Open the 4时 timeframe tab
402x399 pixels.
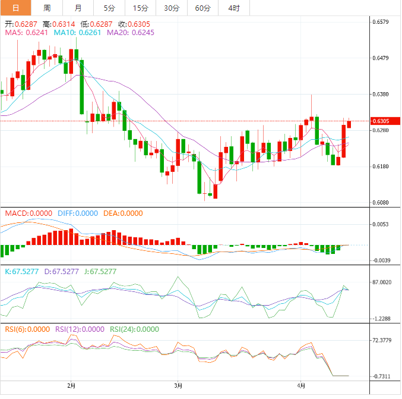click(234, 8)
